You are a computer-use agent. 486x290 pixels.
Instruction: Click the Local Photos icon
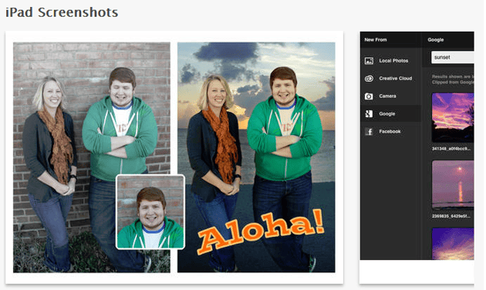point(369,61)
